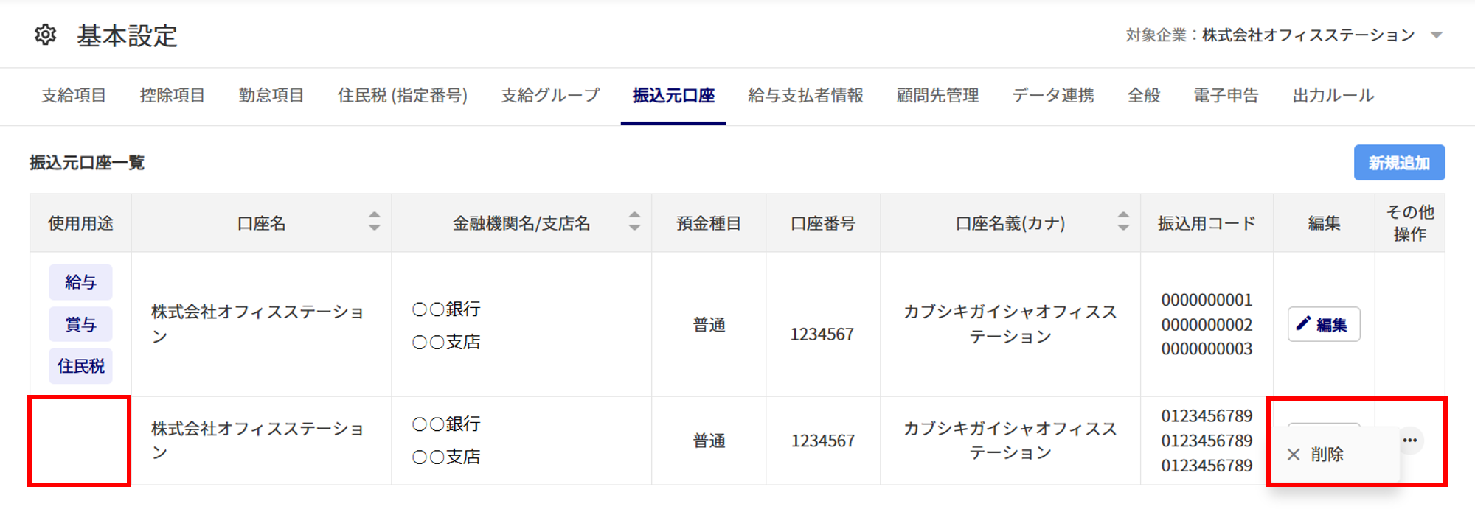Sort by 口座名 column arrows

point(375,222)
